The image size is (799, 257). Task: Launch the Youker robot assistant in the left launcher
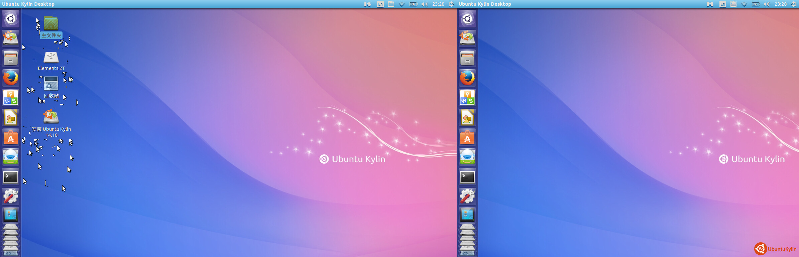click(x=11, y=157)
